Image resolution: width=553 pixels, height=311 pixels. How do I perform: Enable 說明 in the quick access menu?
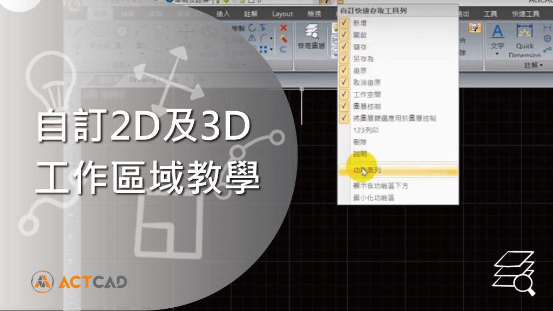(398, 154)
